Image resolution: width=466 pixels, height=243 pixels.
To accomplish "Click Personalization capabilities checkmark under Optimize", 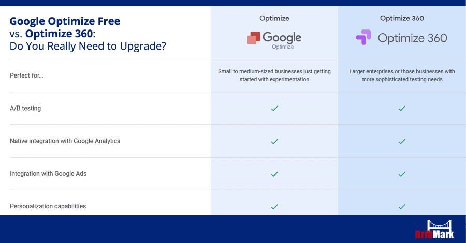I will coord(274,206).
